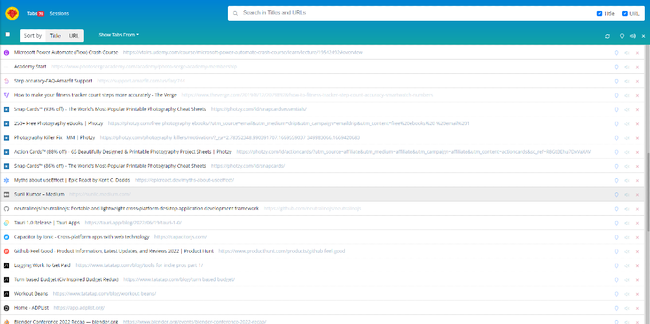Close the Turn based Budget tab

point(638,280)
